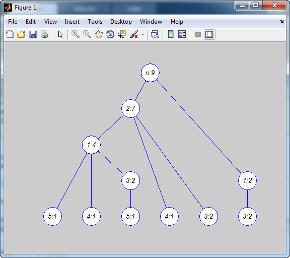Click the Show Plot Tools button
This screenshot has width=290, height=258.
(x=209, y=34)
